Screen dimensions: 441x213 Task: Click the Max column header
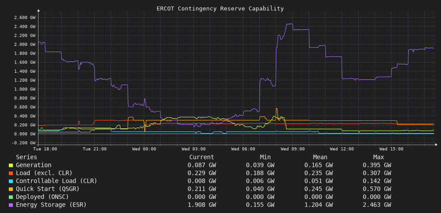tap(379, 157)
